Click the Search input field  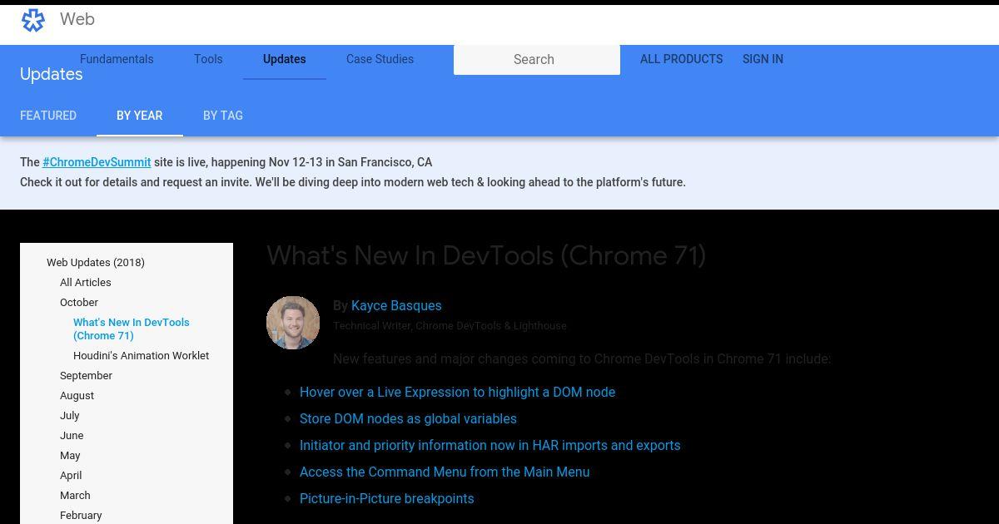pos(537,59)
